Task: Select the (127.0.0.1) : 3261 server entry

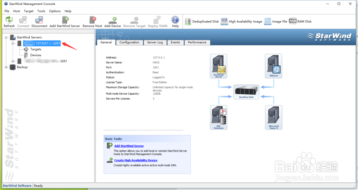Action: click(42, 43)
